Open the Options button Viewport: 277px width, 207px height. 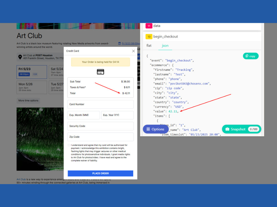[155, 129]
